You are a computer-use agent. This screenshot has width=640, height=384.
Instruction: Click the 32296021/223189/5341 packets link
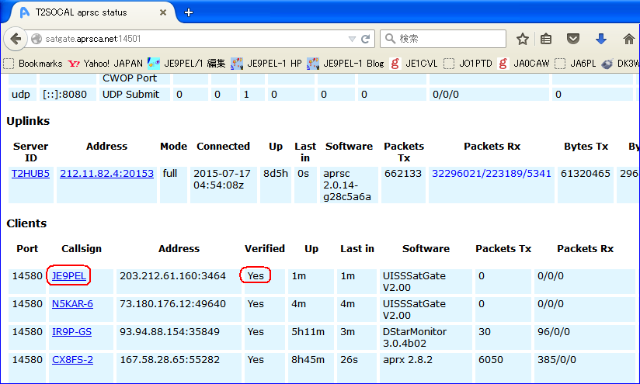492,174
